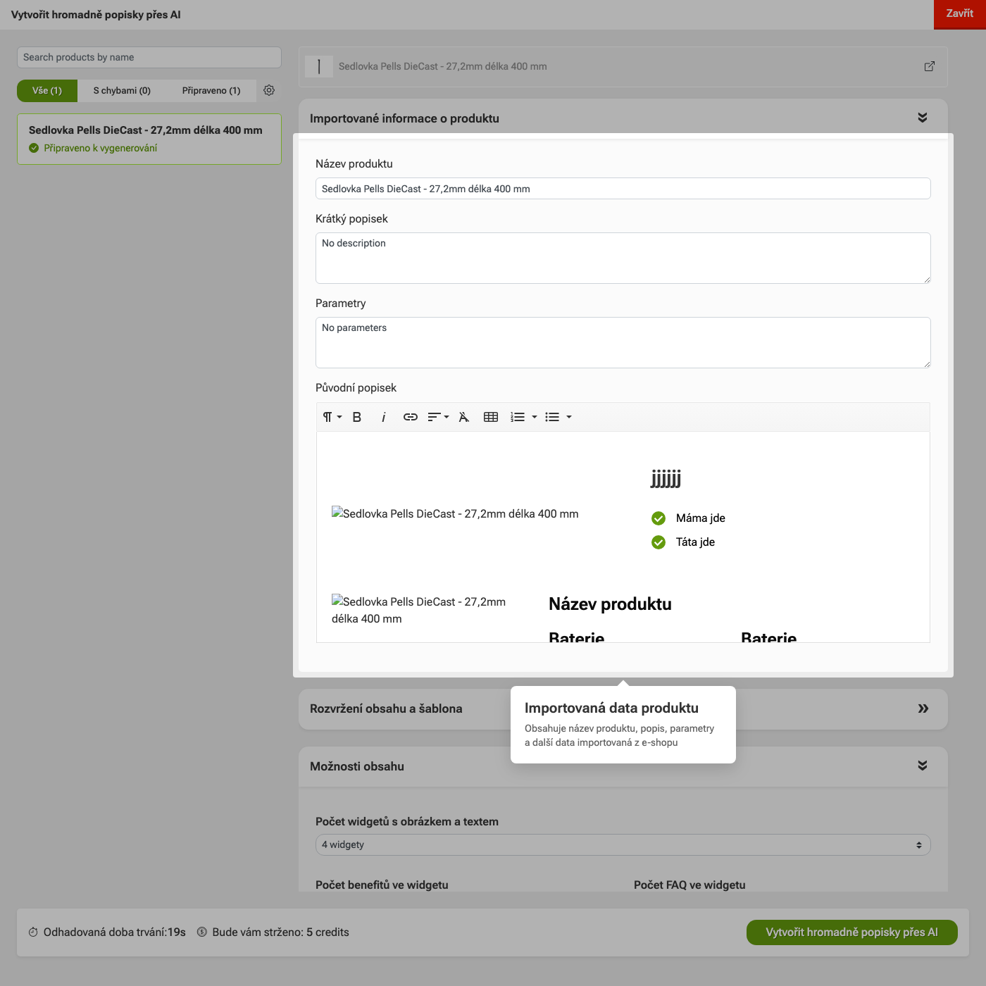The image size is (986, 986).
Task: Click the Bude vám strženo: 5 credits text
Action: click(281, 932)
